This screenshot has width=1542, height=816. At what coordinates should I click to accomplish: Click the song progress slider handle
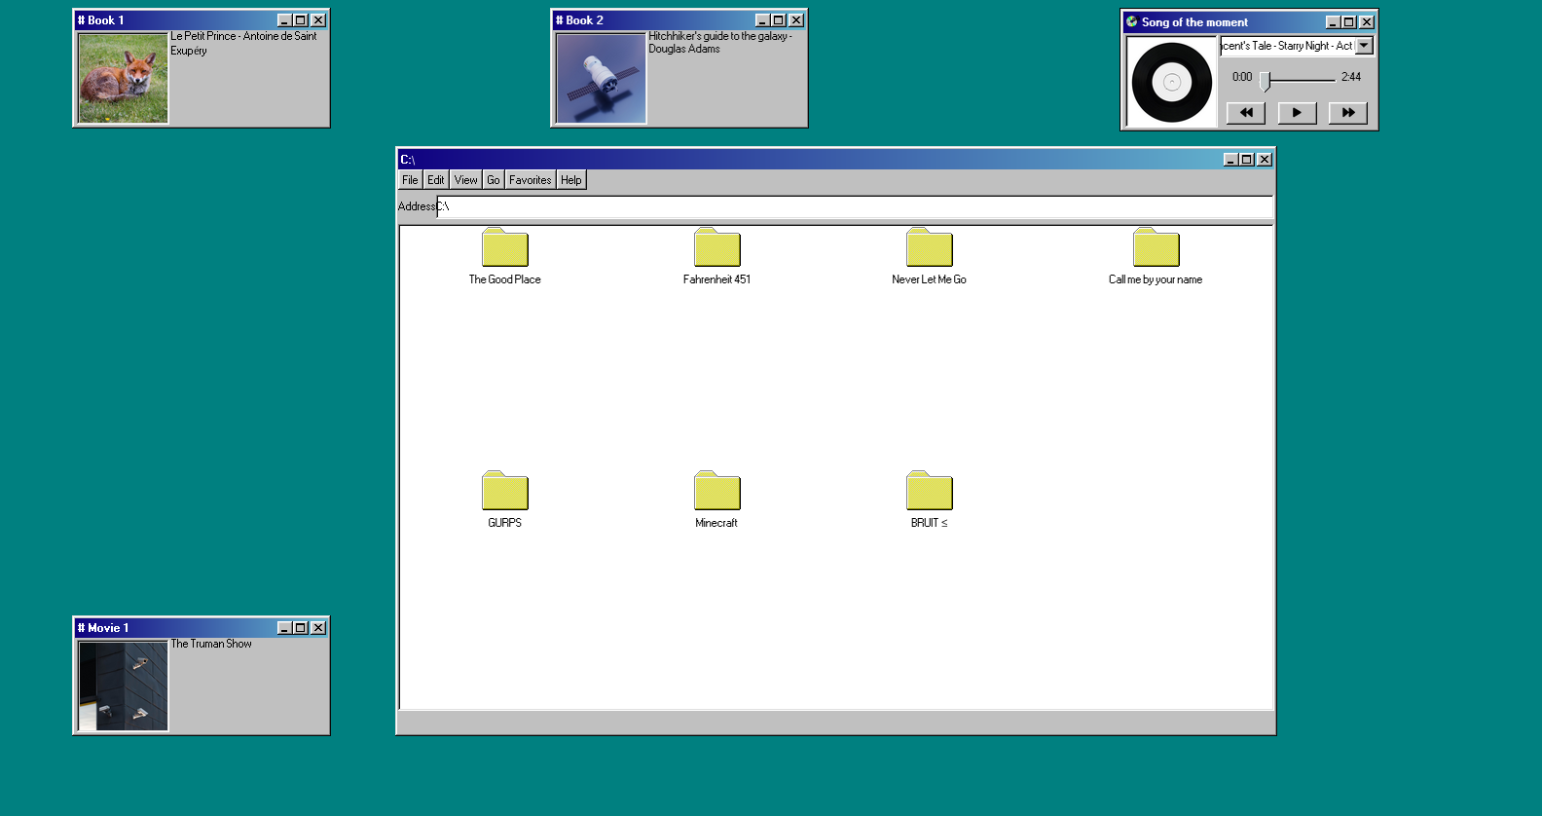point(1265,80)
